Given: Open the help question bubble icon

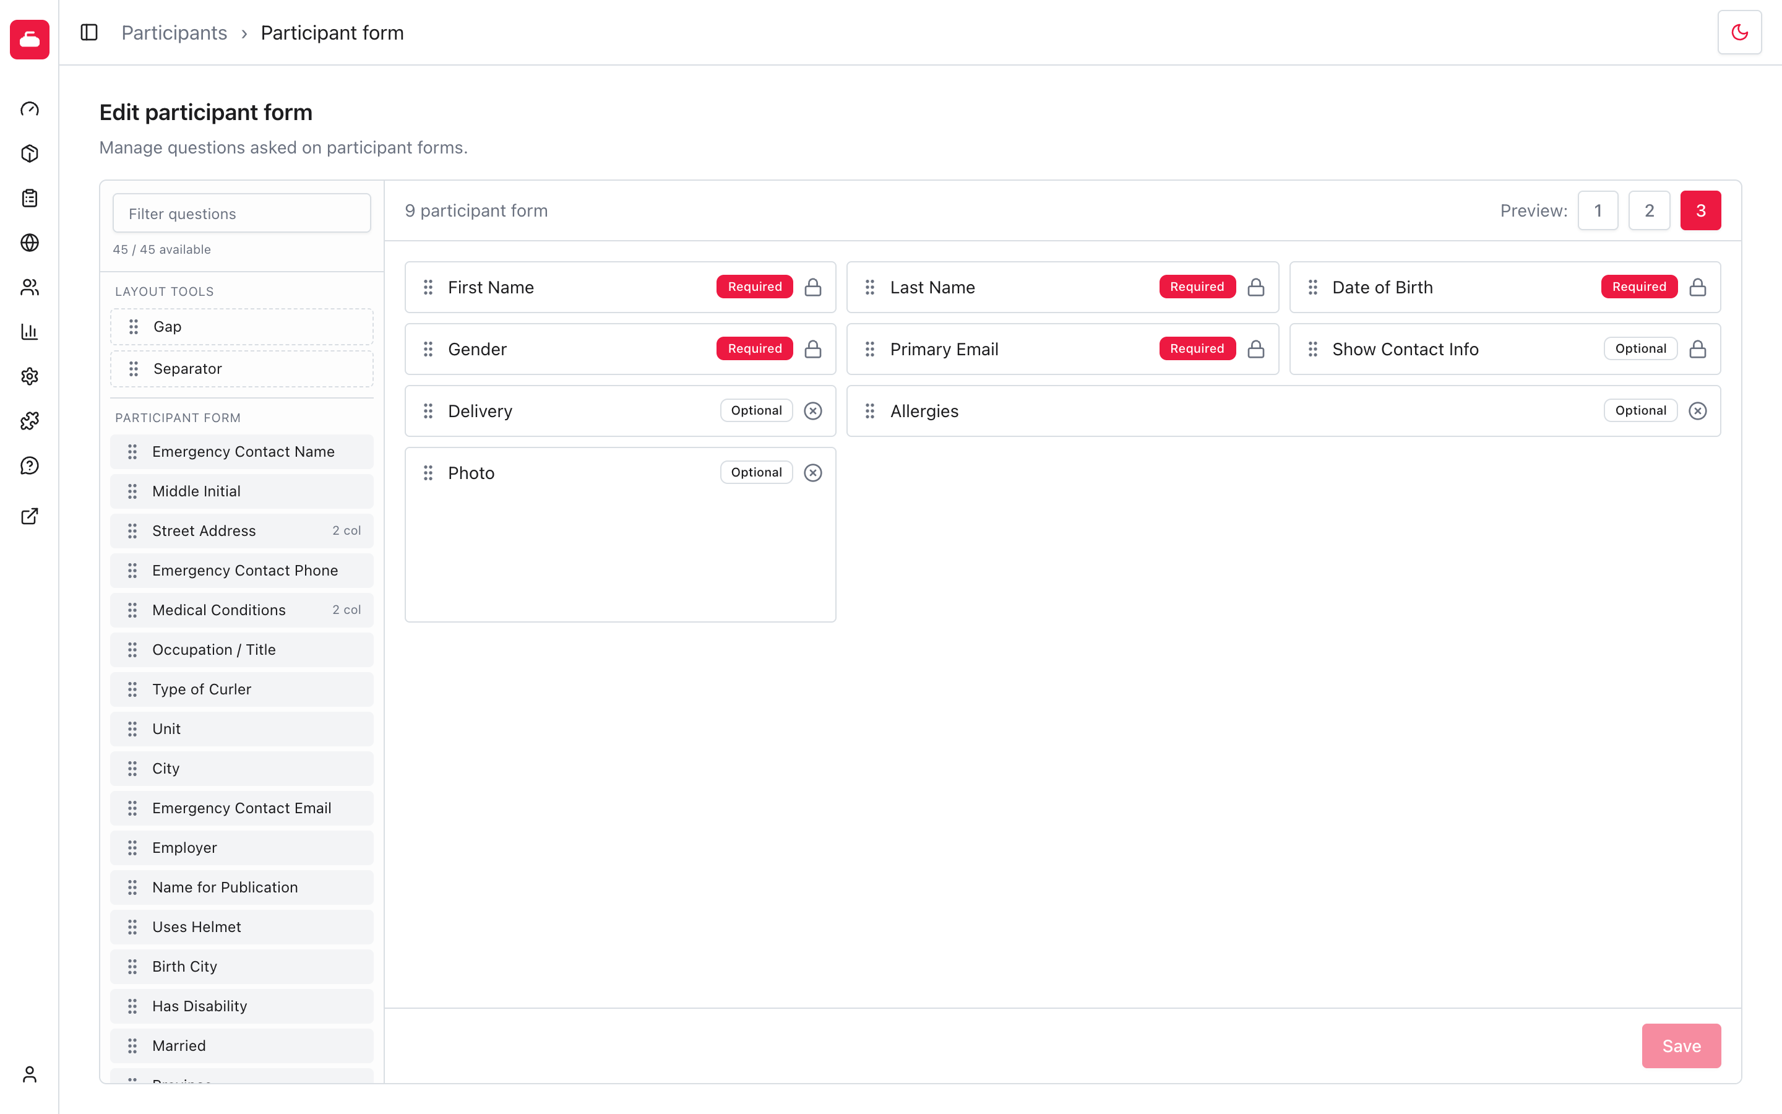Looking at the screenshot, I should 30,465.
